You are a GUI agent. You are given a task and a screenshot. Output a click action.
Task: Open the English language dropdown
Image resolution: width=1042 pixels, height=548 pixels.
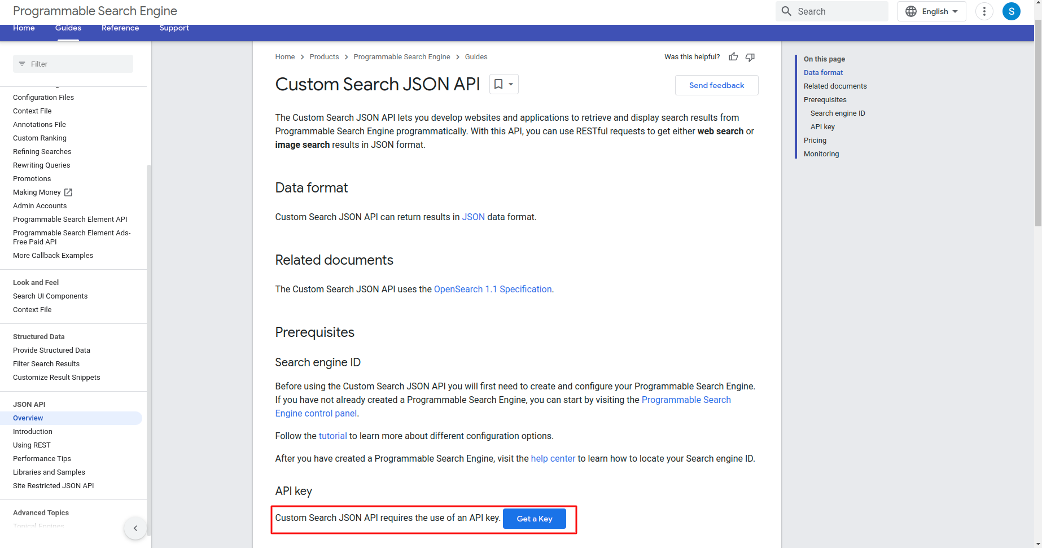pos(932,11)
